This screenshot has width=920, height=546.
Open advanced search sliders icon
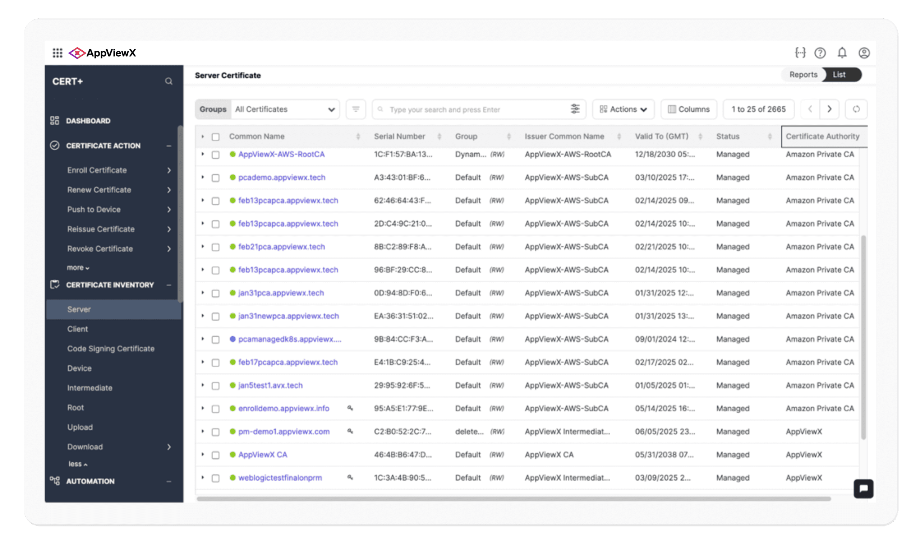point(575,109)
